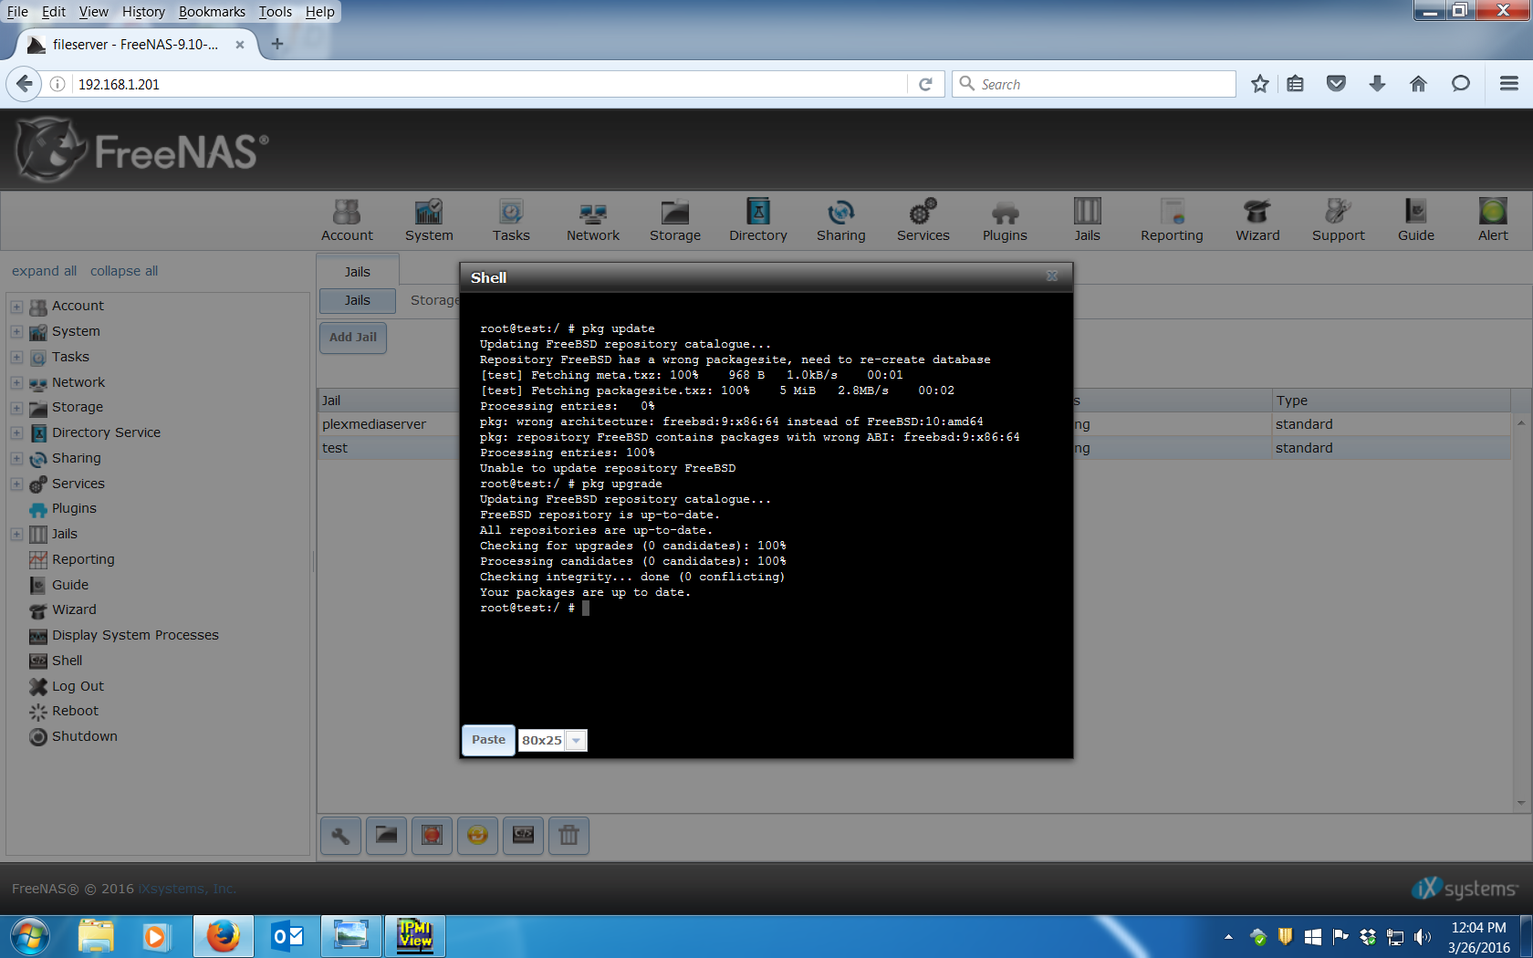The height and width of the screenshot is (958, 1533).
Task: Follow the iXsystems, Inc. footer link
Action: [x=187, y=889]
